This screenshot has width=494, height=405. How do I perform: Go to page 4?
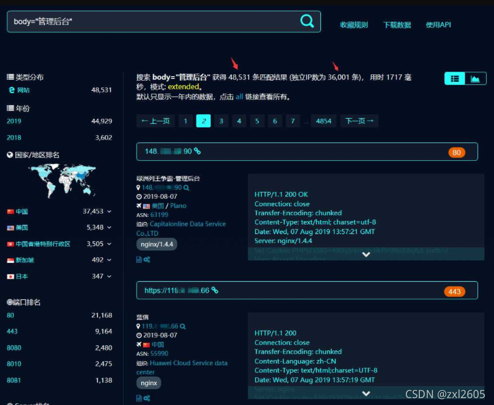coord(239,121)
